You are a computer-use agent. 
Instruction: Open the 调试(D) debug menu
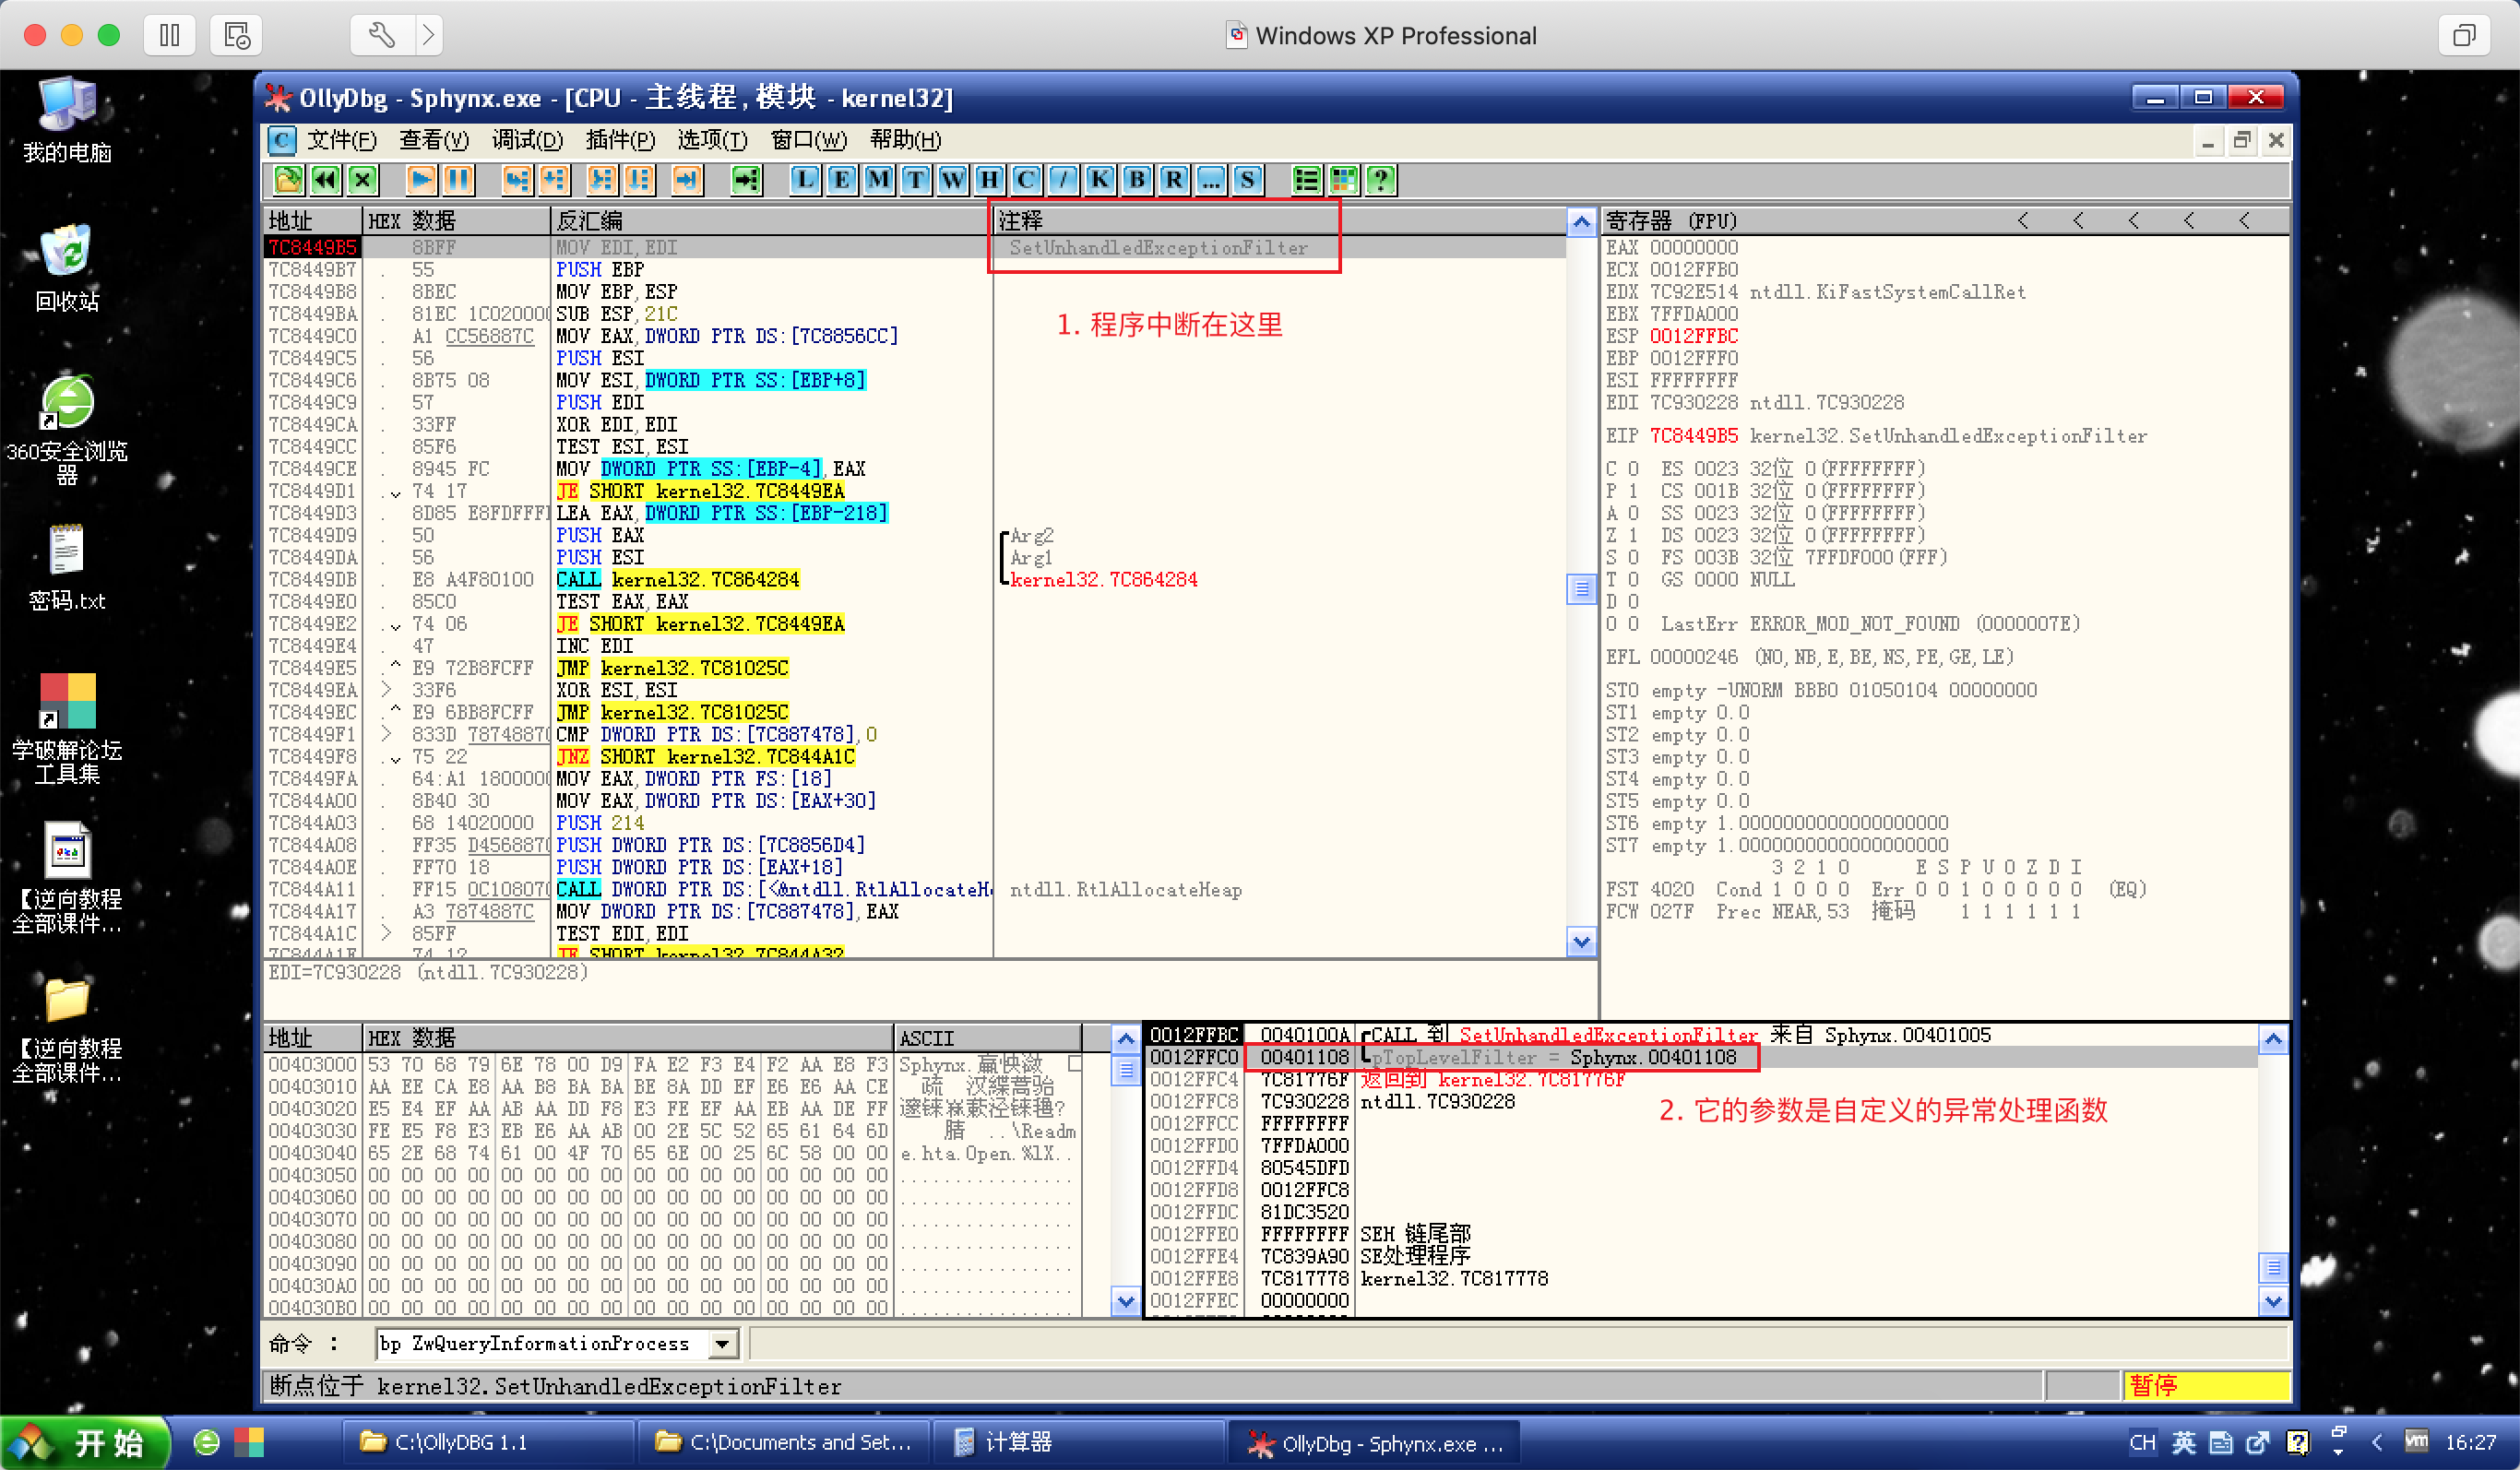pyautogui.click(x=527, y=140)
